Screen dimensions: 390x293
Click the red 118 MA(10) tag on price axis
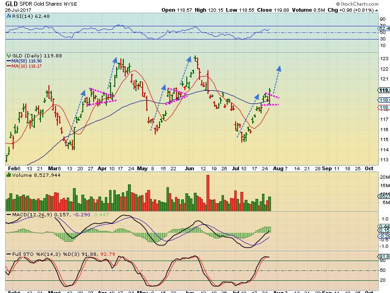384,107
